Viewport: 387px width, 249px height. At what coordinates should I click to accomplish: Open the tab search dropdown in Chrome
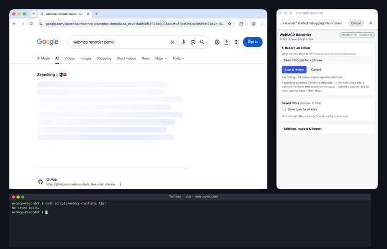pyautogui.click(x=34, y=14)
